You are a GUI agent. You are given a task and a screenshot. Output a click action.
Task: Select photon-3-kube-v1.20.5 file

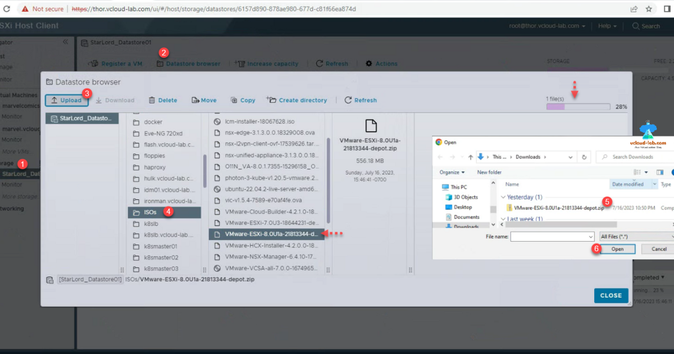point(266,178)
